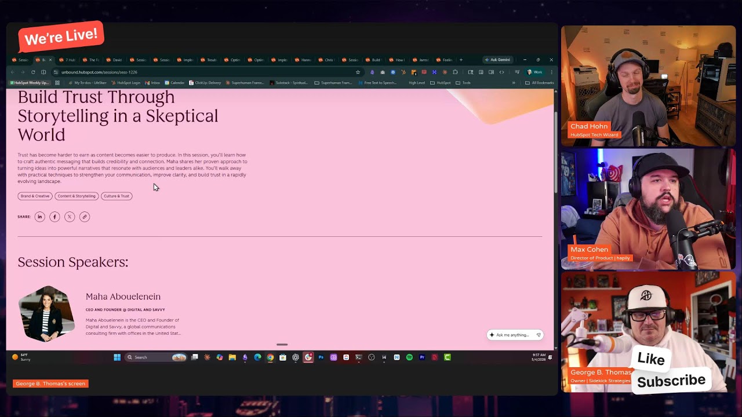Image resolution: width=742 pixels, height=417 pixels.
Task: Open the Windows Start menu
Action: (x=117, y=357)
